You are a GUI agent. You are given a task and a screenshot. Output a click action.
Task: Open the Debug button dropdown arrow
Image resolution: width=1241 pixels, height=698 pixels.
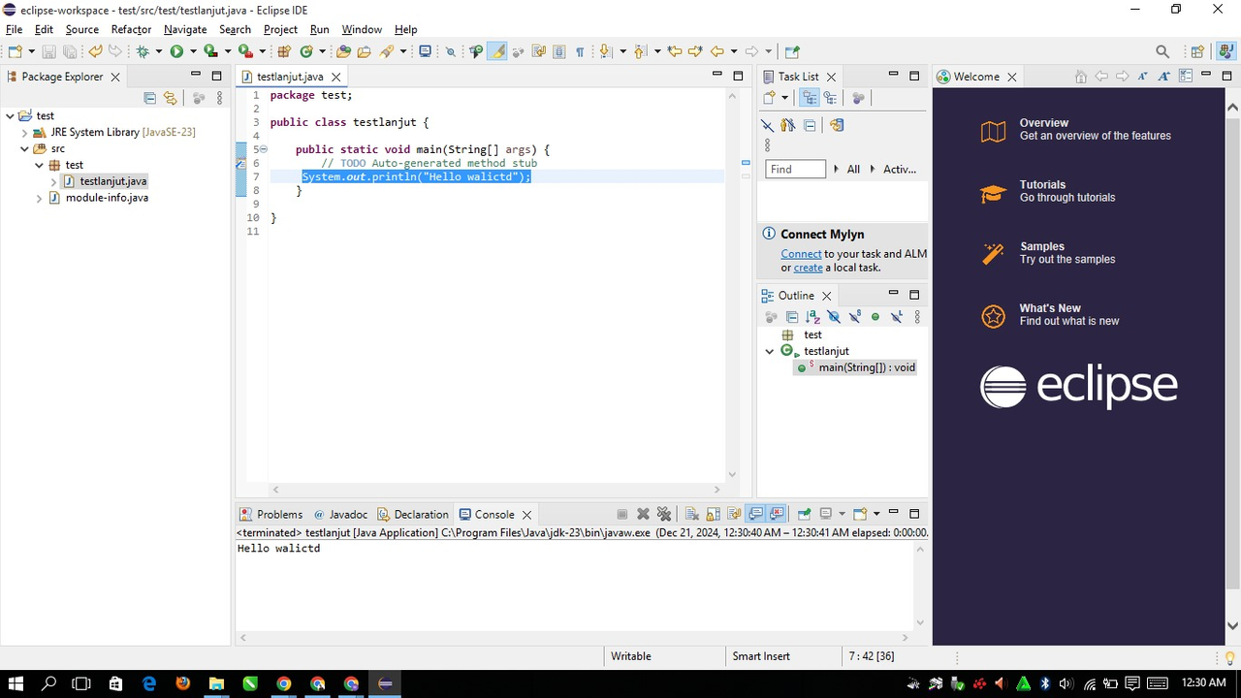point(159,51)
